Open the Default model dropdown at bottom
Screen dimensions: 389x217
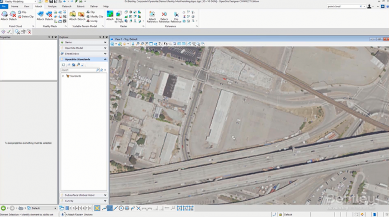point(42,208)
